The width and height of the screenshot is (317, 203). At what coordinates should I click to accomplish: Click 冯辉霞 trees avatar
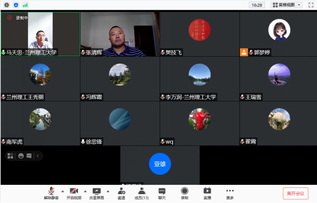pyautogui.click(x=120, y=74)
